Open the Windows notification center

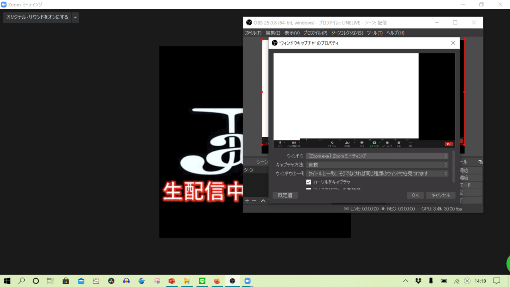click(x=496, y=281)
